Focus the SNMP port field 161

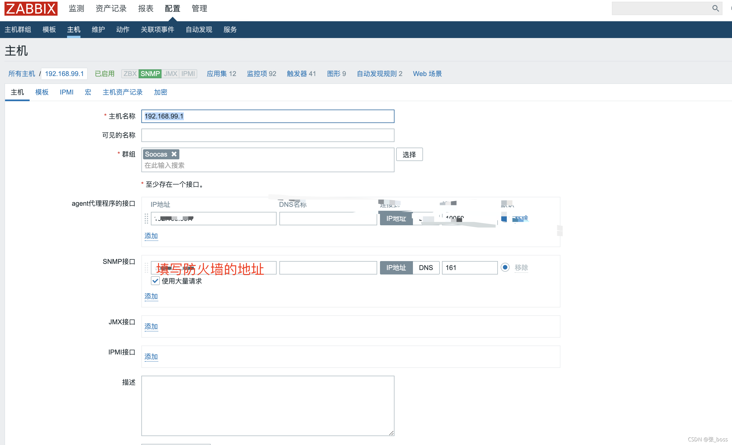(x=470, y=268)
